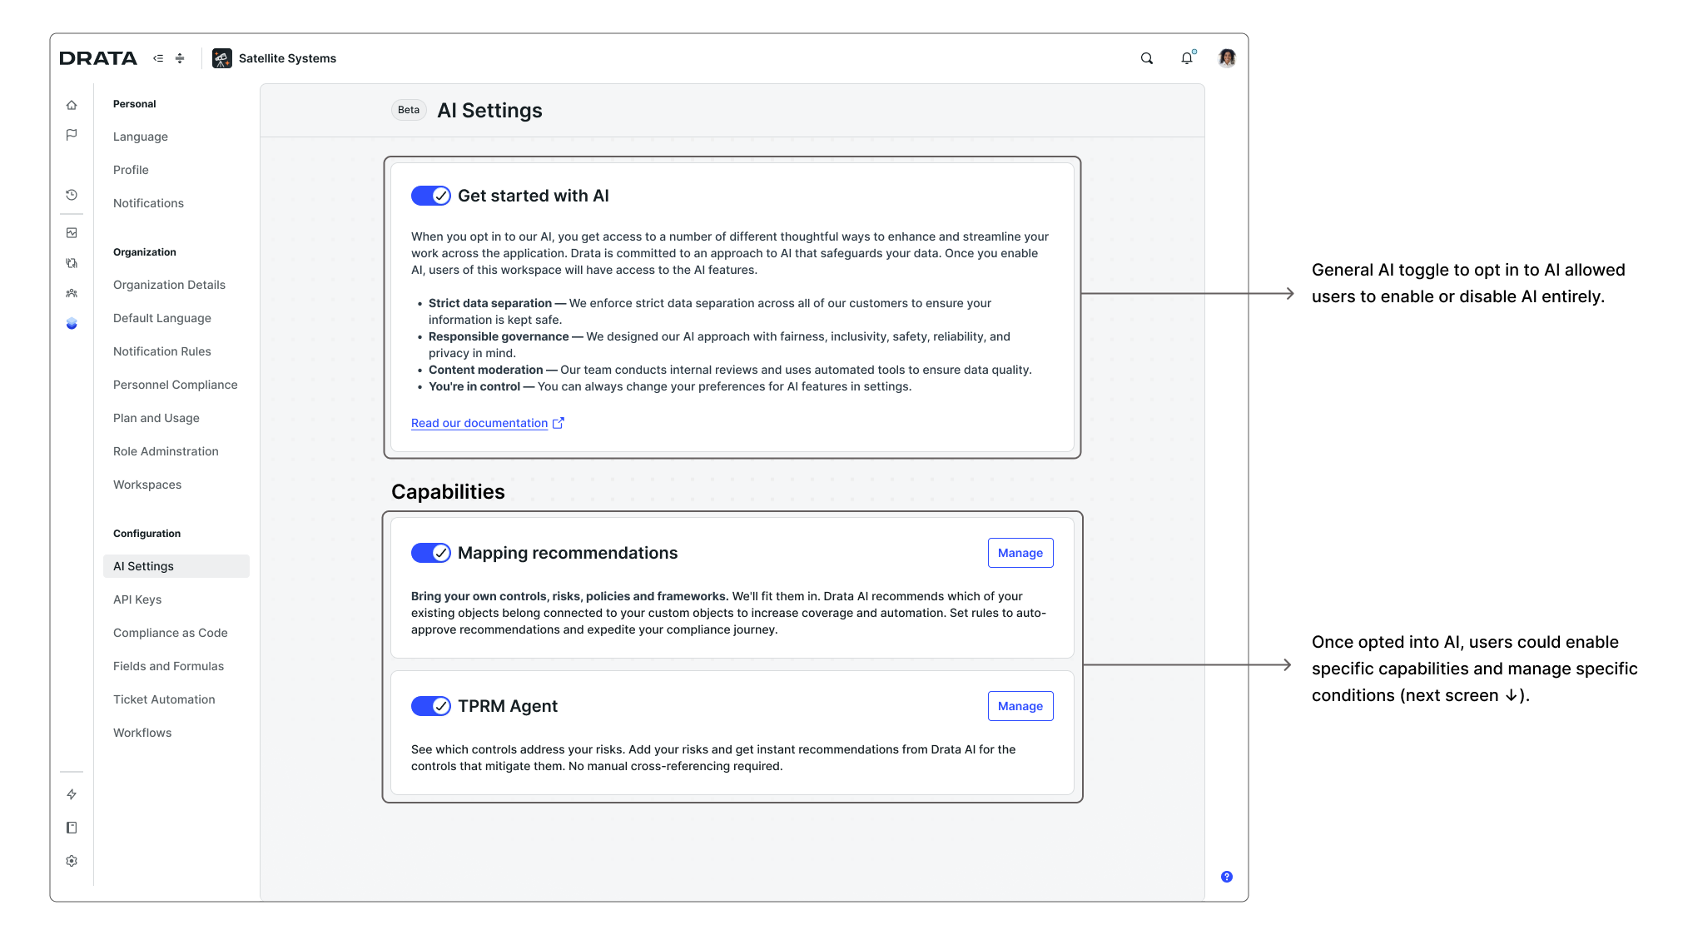Click the Beta badge next to AI Settings
This screenshot has height=935, width=1693.
pos(409,110)
